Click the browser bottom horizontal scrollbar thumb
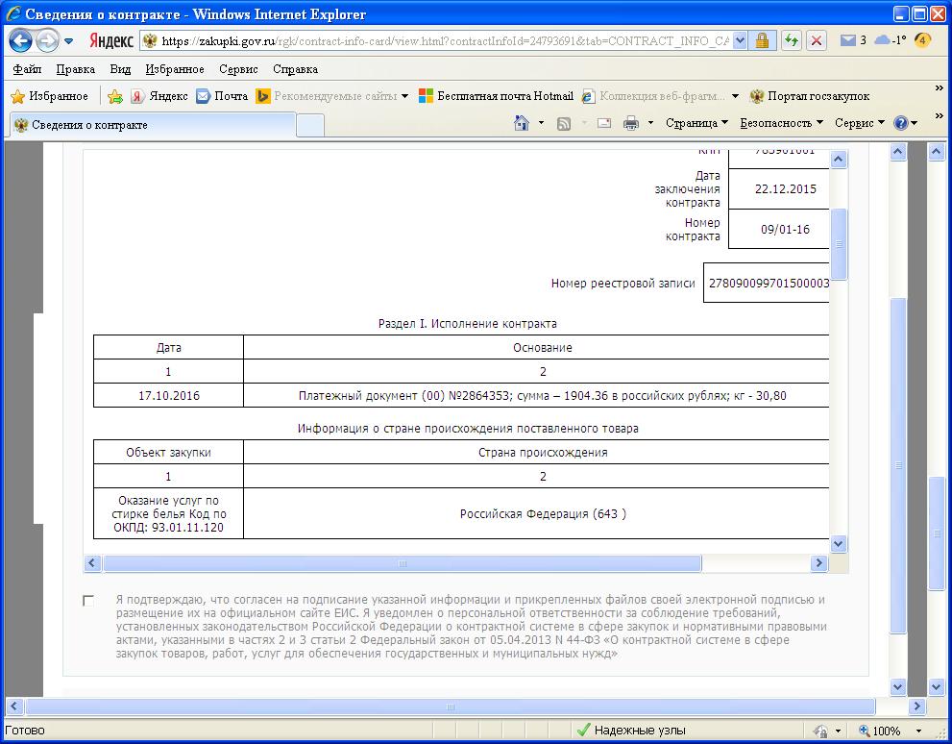This screenshot has height=744, width=952. pyautogui.click(x=450, y=707)
